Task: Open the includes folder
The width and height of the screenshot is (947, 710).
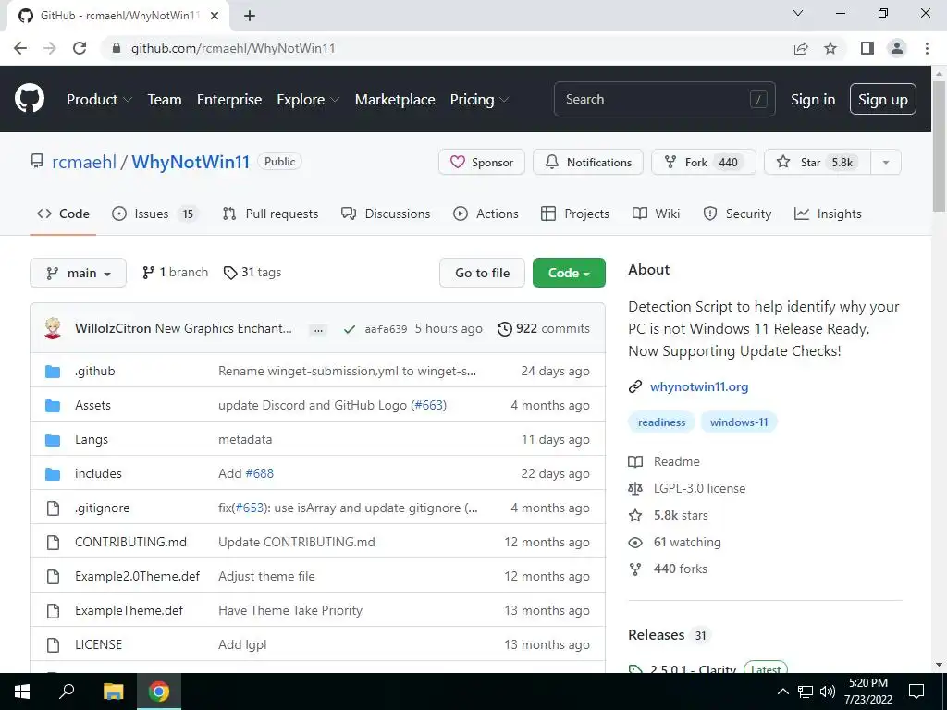Action: tap(98, 473)
